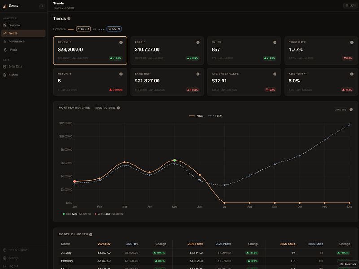Select the Returns metric card

(90, 82)
